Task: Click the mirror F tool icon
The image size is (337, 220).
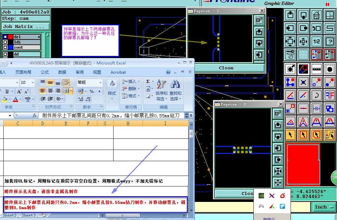Action: click(x=330, y=95)
